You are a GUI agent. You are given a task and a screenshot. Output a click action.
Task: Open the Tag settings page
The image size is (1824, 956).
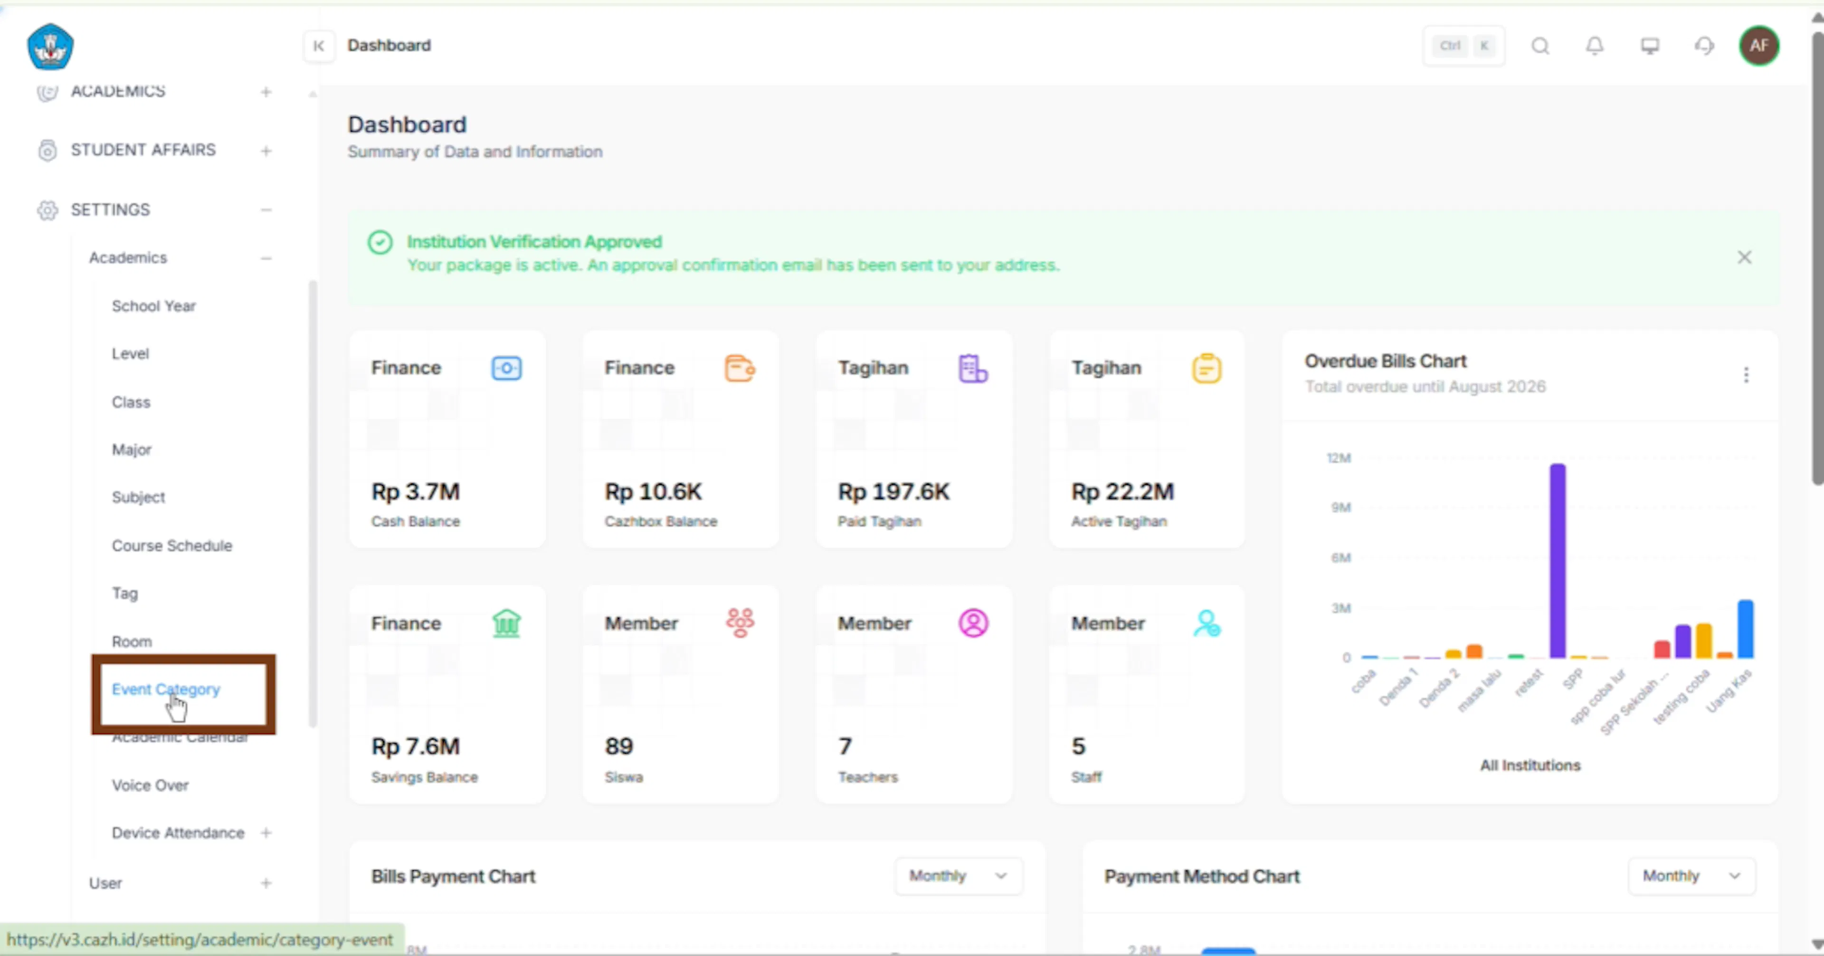pyautogui.click(x=124, y=594)
